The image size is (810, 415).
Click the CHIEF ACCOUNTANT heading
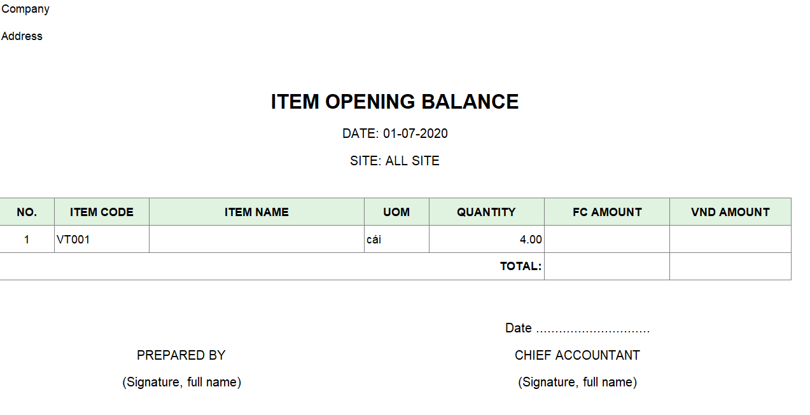[x=577, y=355]
